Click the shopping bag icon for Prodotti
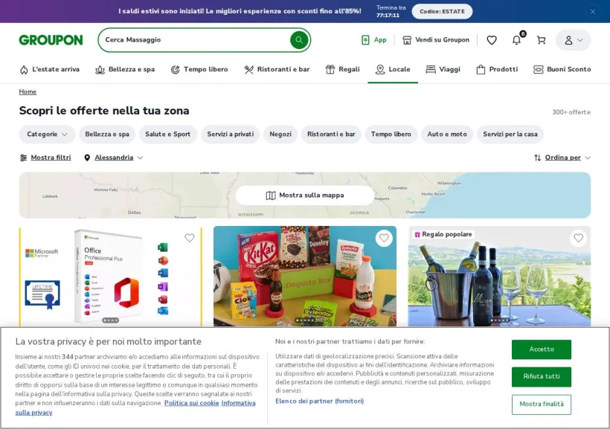The image size is (610, 429). point(481,70)
